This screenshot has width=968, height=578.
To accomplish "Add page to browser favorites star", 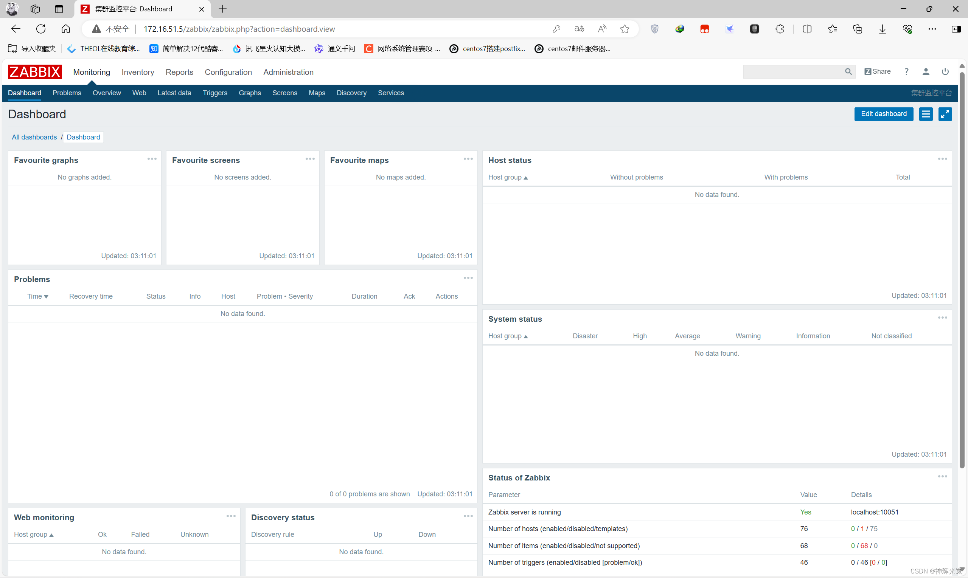I will (624, 29).
